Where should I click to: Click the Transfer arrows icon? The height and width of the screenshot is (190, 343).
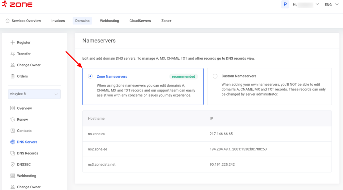tap(13, 54)
